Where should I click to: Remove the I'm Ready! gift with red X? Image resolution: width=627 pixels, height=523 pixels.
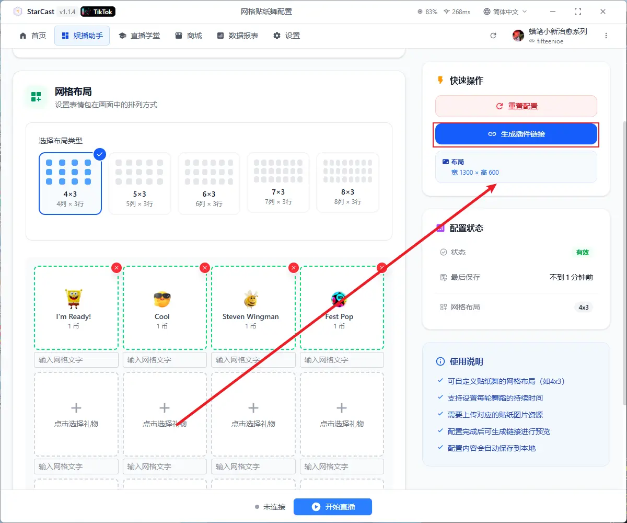point(117,268)
